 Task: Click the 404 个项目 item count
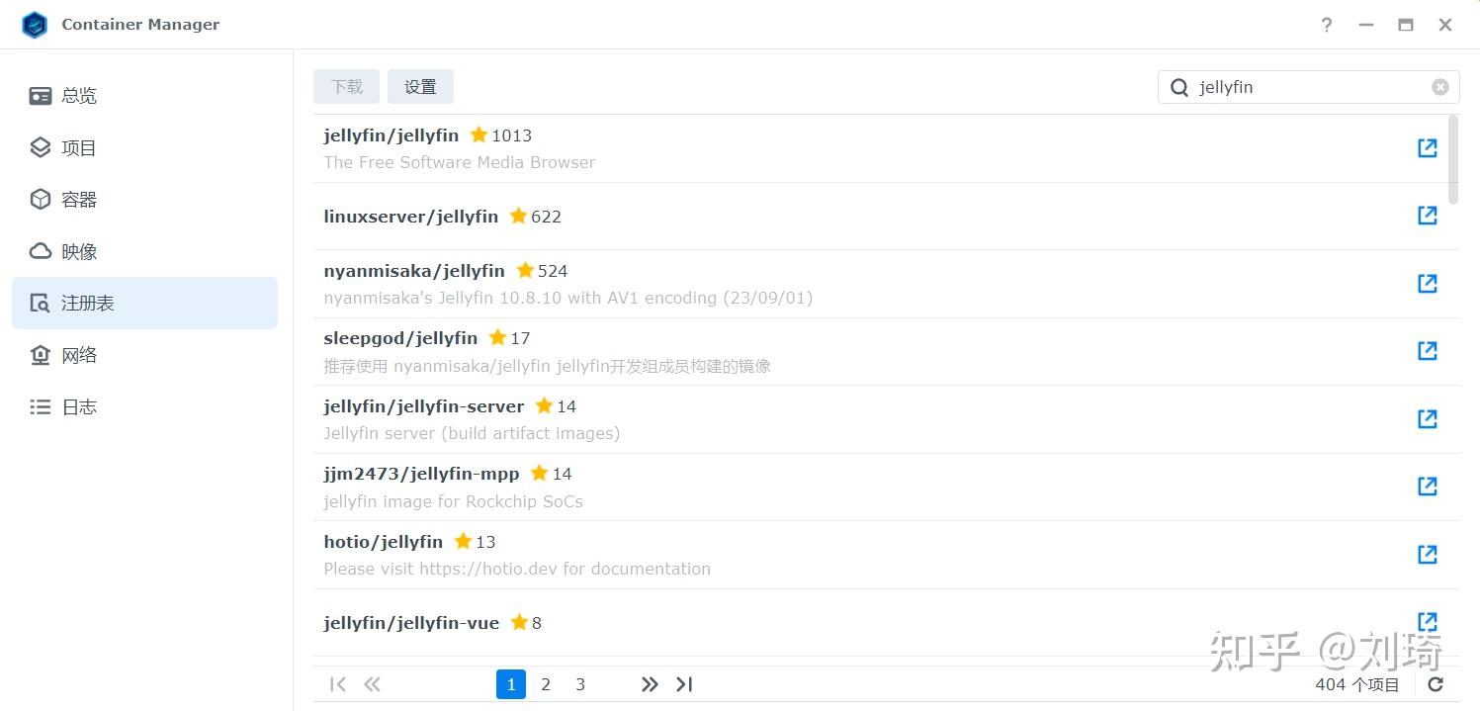click(x=1357, y=684)
